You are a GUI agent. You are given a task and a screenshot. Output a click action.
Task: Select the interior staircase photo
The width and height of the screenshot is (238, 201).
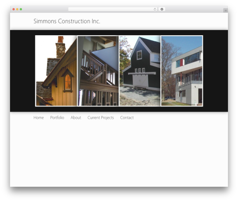(x=98, y=71)
